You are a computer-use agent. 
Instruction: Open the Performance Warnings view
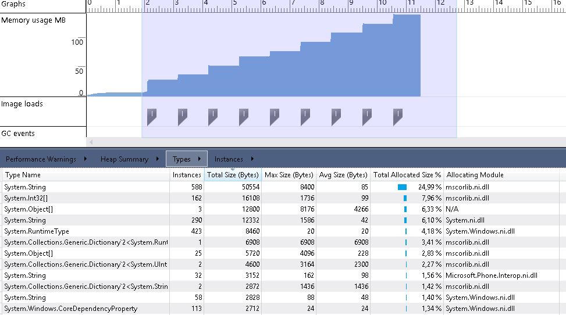pyautogui.click(x=41, y=159)
